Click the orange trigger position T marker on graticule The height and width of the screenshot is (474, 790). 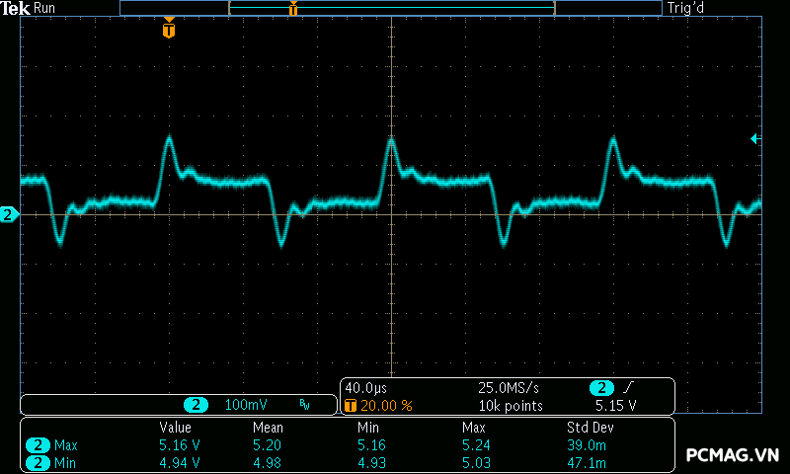tap(169, 30)
